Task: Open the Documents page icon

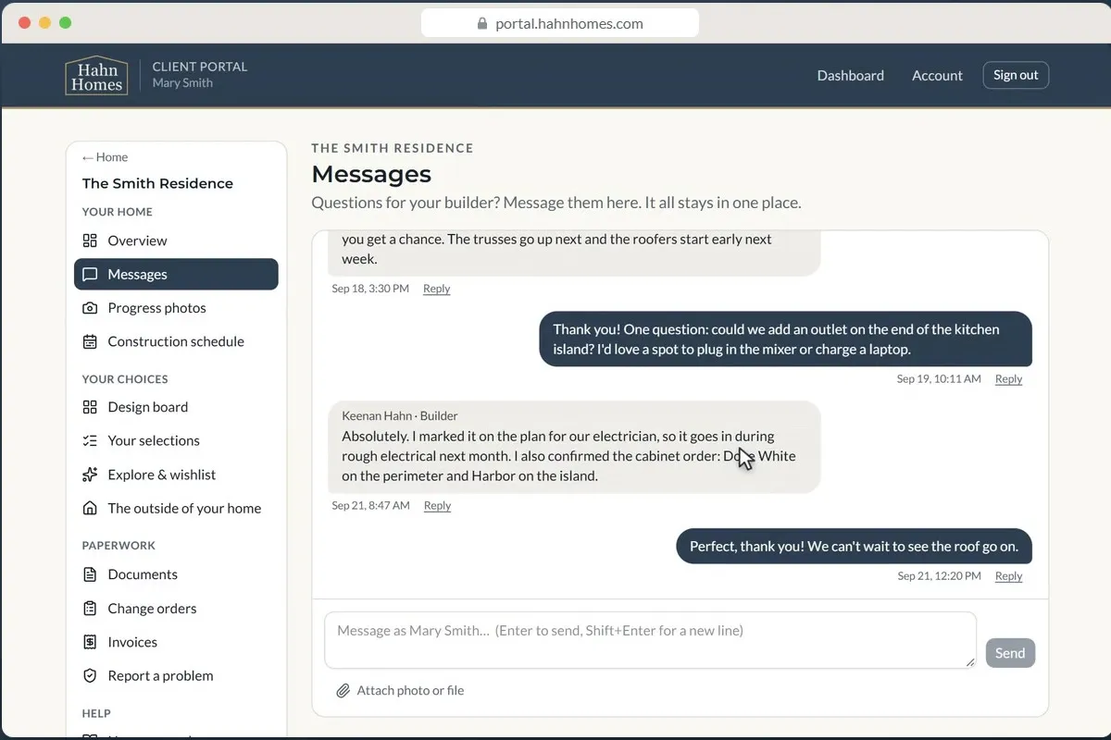Action: tap(90, 574)
